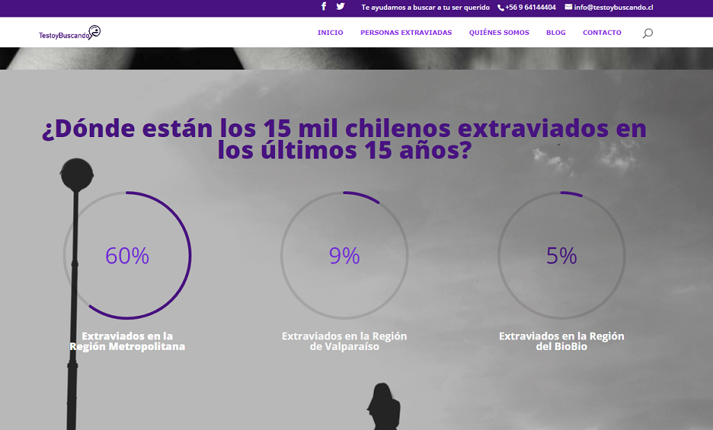Open the Facebook page icon
713x430 pixels.
(324, 6)
